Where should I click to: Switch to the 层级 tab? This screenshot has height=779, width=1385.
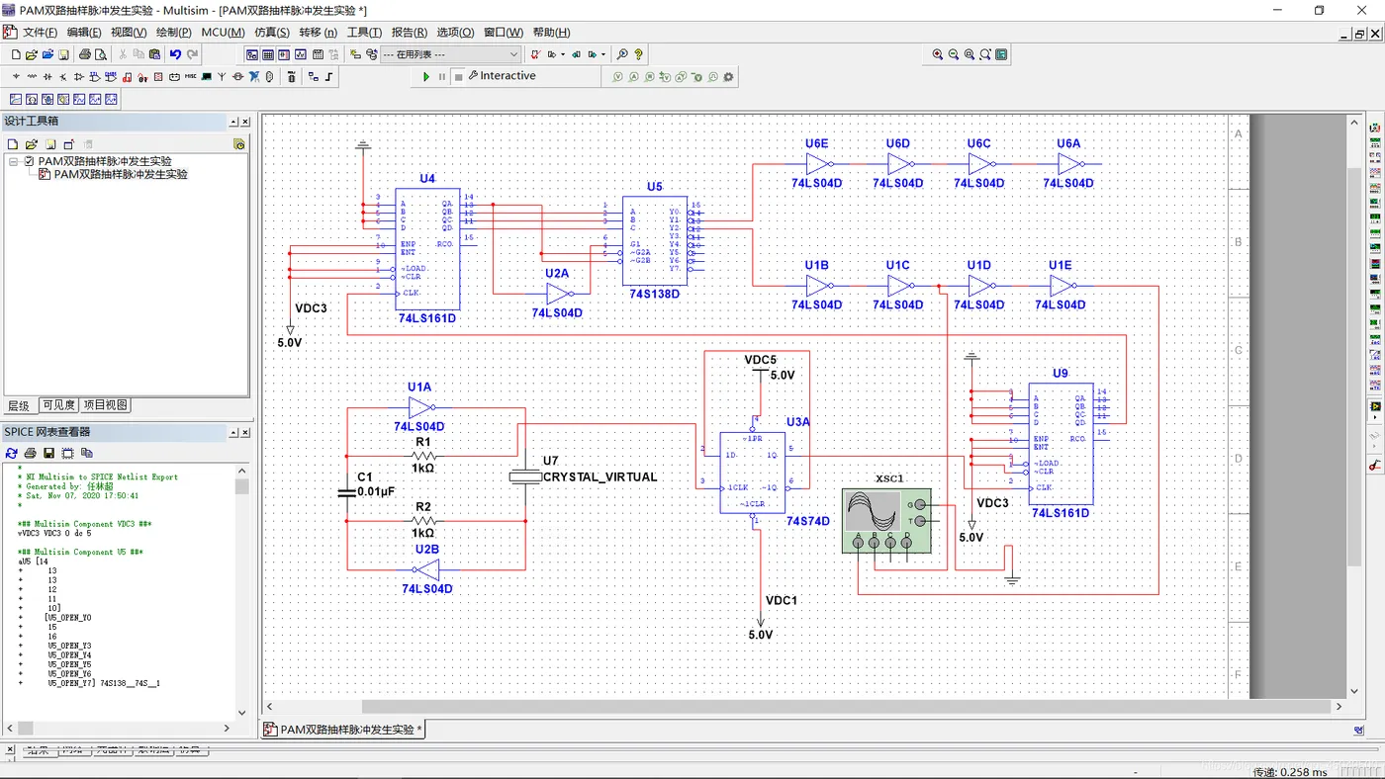pyautogui.click(x=20, y=406)
